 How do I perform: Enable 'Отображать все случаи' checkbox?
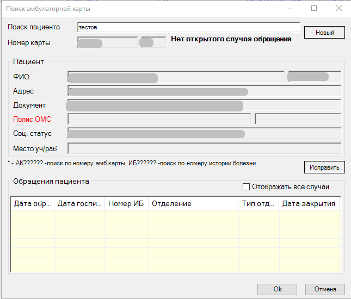coord(247,187)
